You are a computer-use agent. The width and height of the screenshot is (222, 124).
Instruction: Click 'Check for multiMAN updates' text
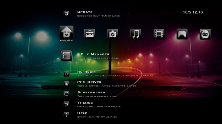[99, 16]
